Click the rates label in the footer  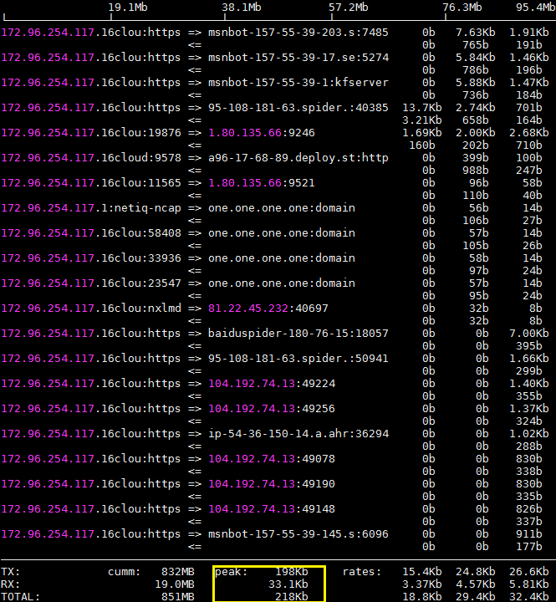point(361,572)
